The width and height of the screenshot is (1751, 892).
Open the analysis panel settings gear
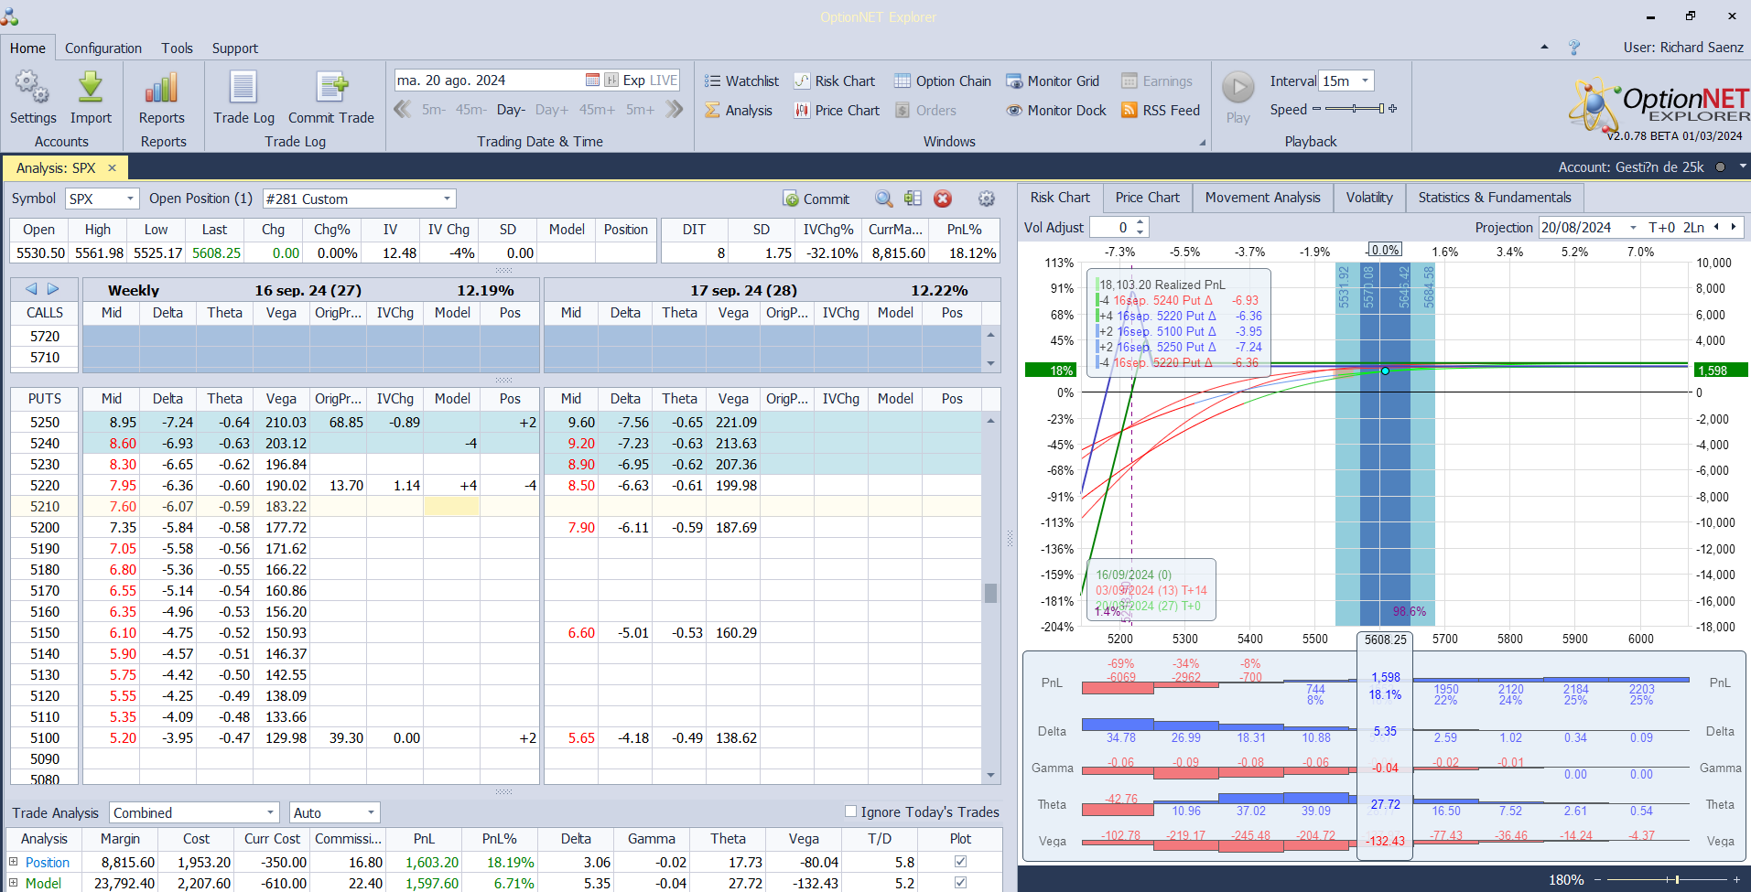pyautogui.click(x=987, y=199)
